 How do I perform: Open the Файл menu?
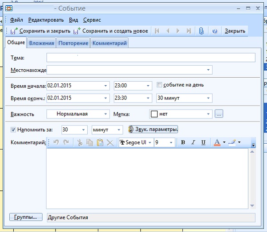16,20
